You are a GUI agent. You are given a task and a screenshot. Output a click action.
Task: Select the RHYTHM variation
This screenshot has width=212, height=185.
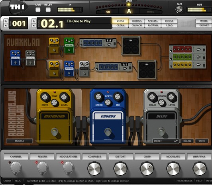[x=153, y=25]
